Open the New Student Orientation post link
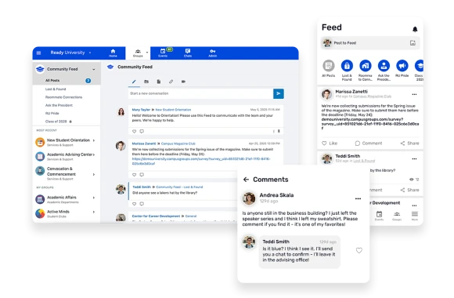This screenshot has width=454, height=298. click(x=173, y=110)
